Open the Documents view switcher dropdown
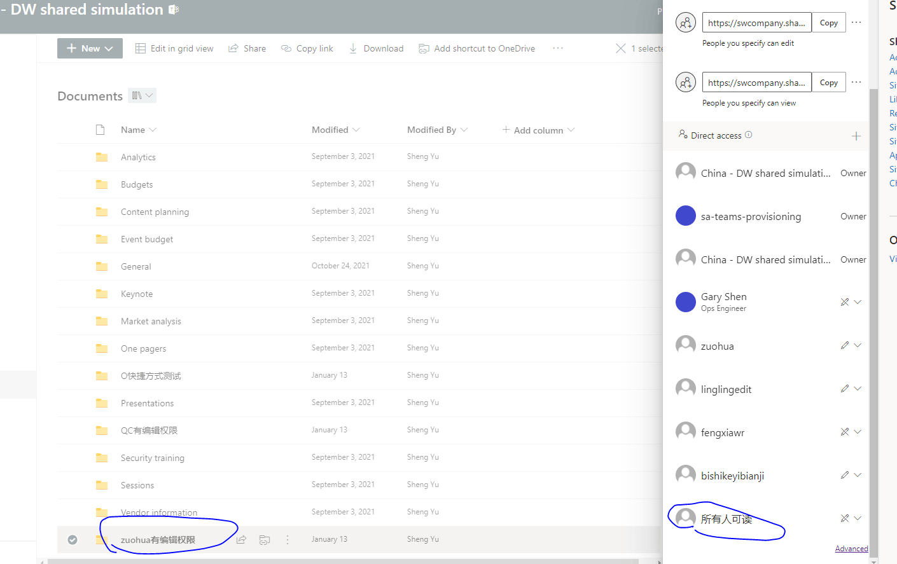This screenshot has width=897, height=564. [143, 95]
